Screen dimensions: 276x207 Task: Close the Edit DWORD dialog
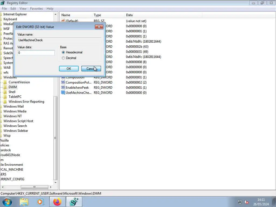point(99,27)
